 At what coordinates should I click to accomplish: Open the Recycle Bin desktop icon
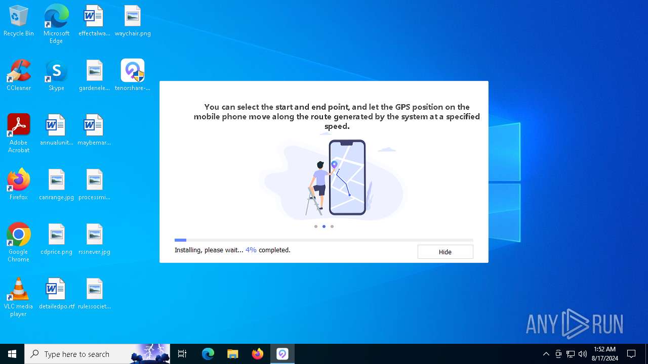click(19, 21)
